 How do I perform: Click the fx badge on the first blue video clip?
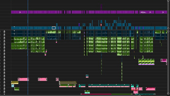20,28
